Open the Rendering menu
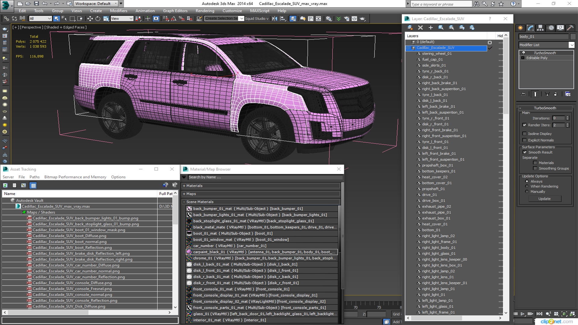 pyautogui.click(x=205, y=11)
